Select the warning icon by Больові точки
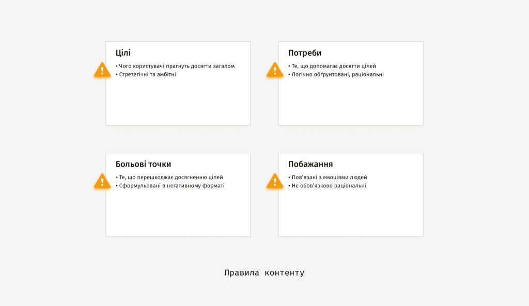Image resolution: width=529 pixels, height=306 pixels. click(x=102, y=181)
